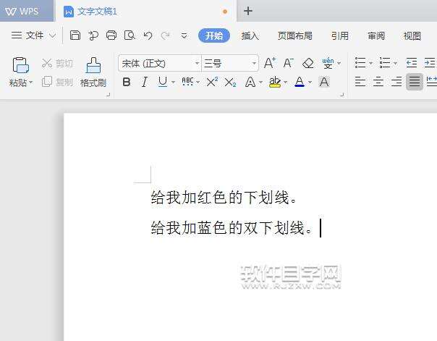437x341 pixels.
Task: Open the quick access customize dropdown
Action: (x=184, y=36)
